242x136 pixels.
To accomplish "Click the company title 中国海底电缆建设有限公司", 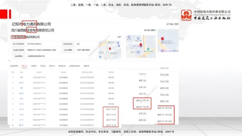I will [26, 37].
